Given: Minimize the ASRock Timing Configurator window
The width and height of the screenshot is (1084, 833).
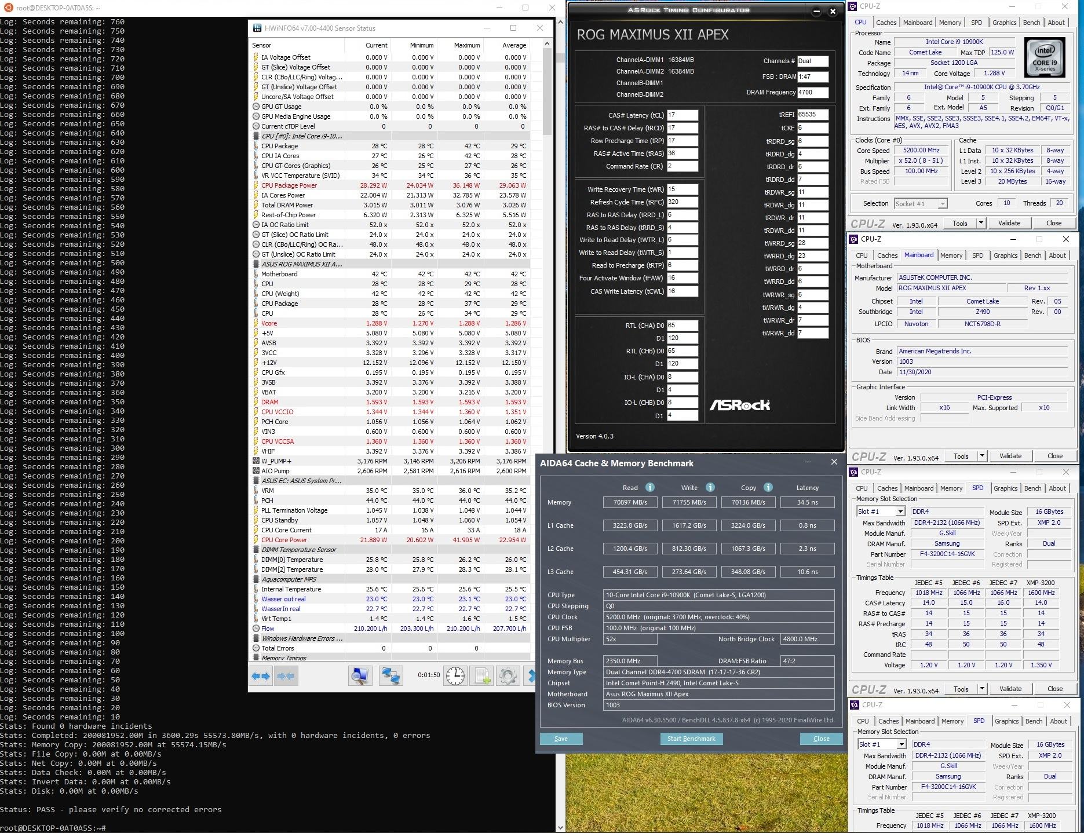Looking at the screenshot, I should point(816,11).
